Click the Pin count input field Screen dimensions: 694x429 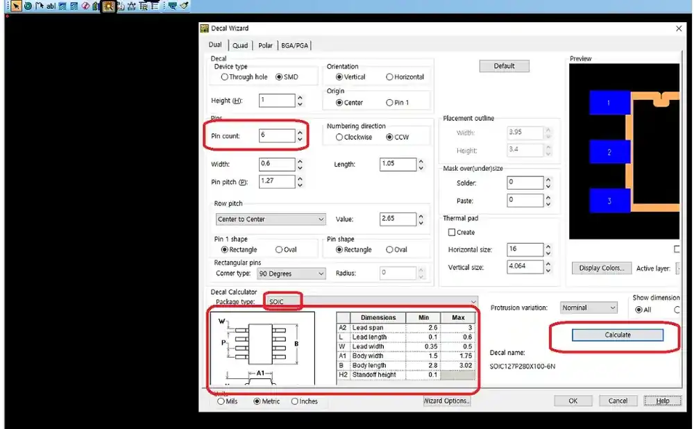pos(277,135)
